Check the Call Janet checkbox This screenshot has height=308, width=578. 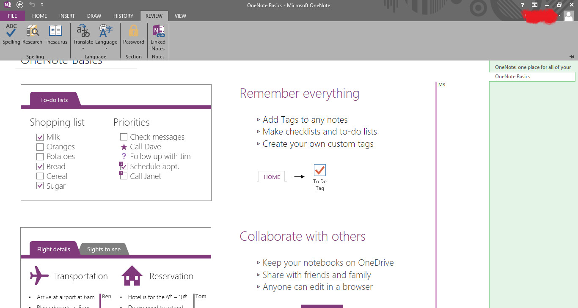click(124, 176)
